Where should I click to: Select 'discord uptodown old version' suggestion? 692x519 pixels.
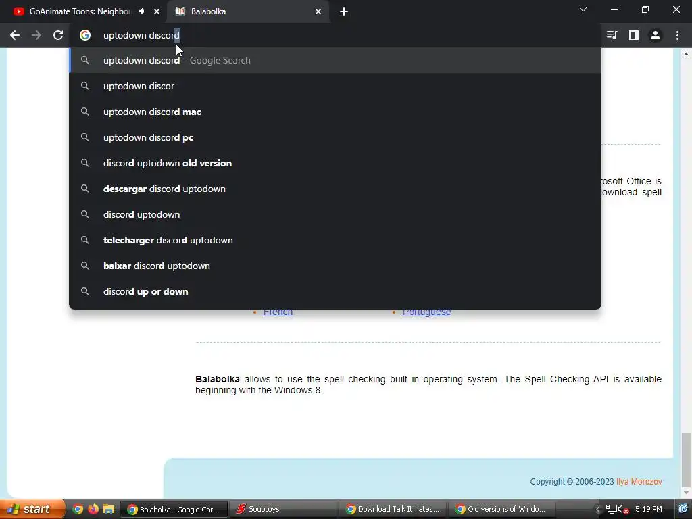coord(335,163)
